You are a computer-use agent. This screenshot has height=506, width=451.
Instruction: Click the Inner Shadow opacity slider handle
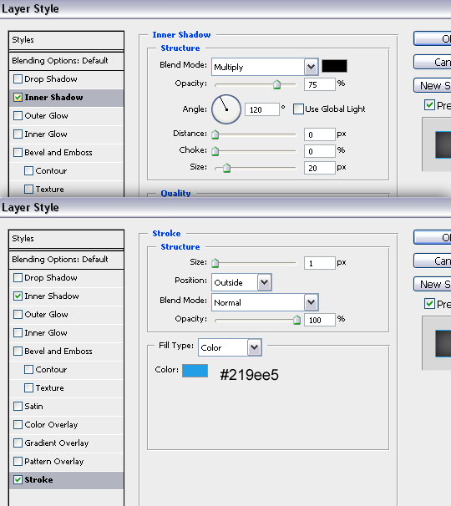[x=277, y=84]
